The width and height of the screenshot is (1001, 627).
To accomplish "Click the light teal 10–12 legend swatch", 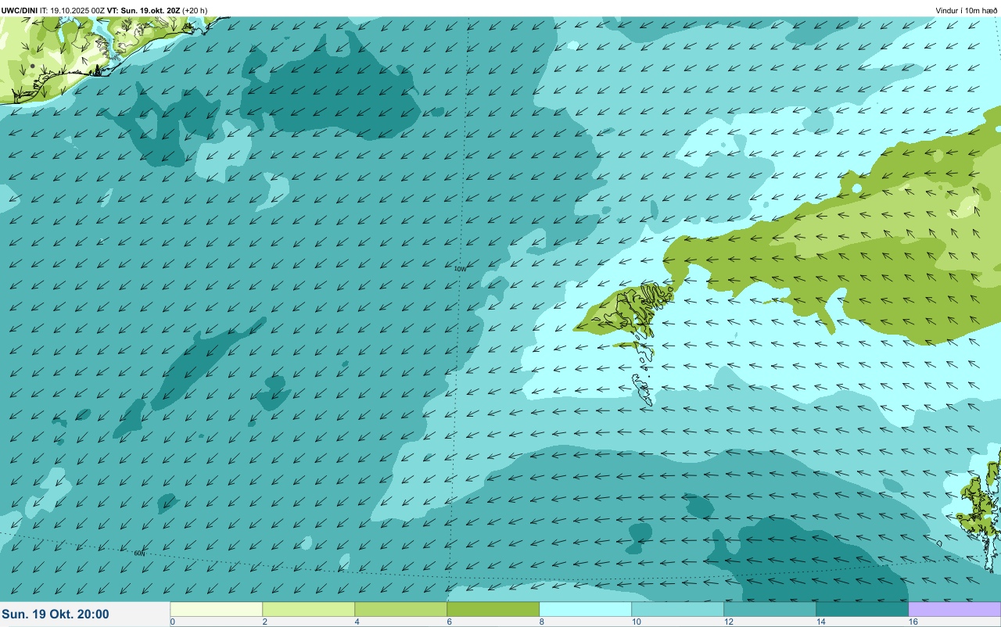I will coord(678,609).
